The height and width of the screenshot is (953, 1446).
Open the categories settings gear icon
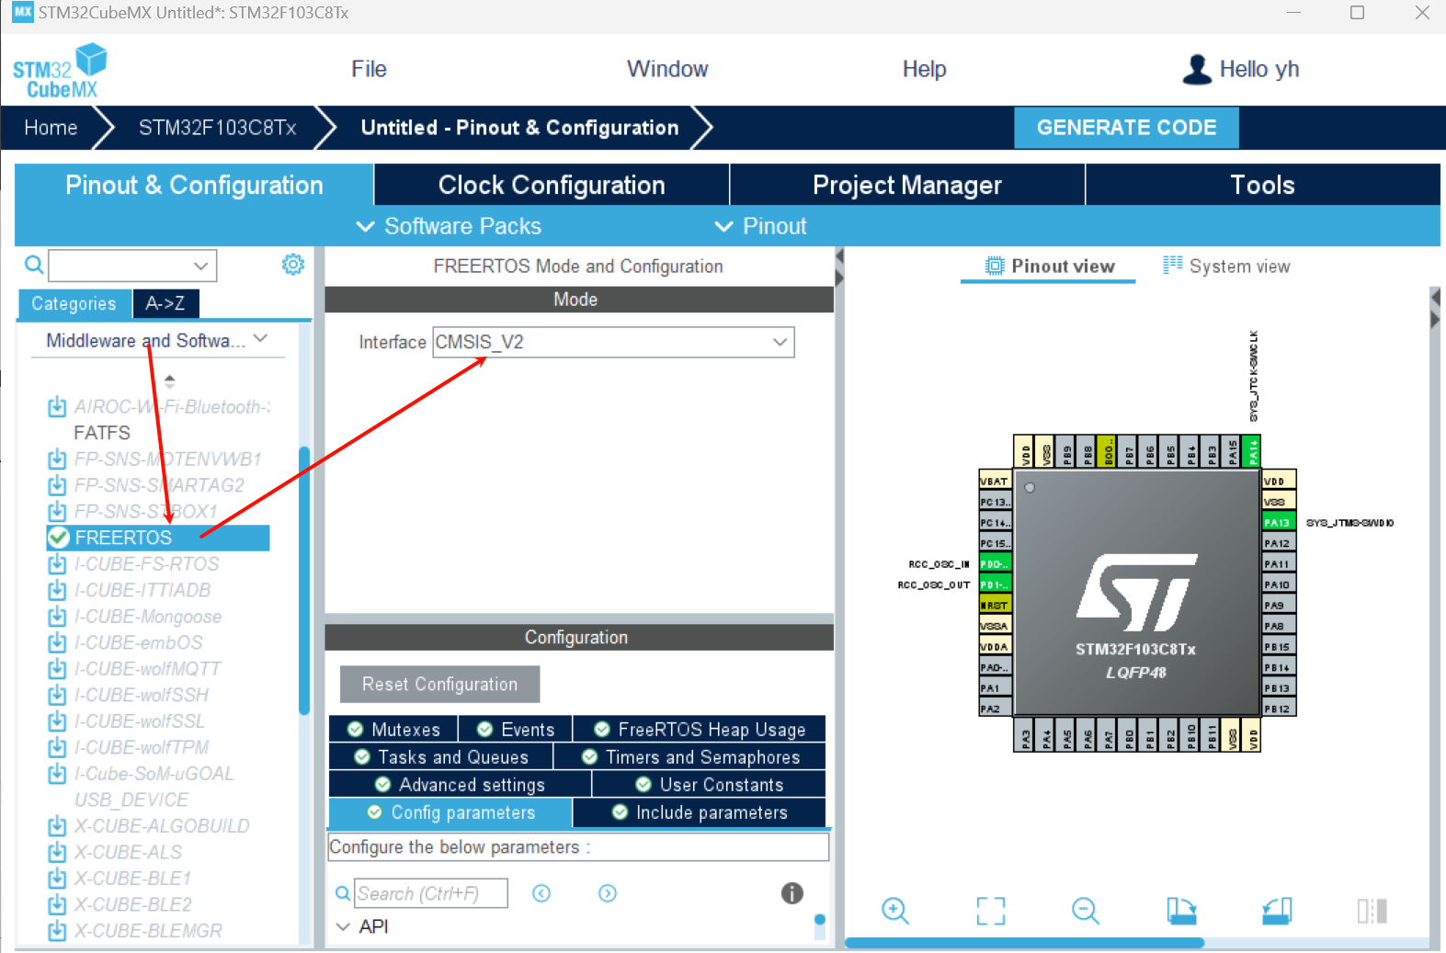pos(293,265)
